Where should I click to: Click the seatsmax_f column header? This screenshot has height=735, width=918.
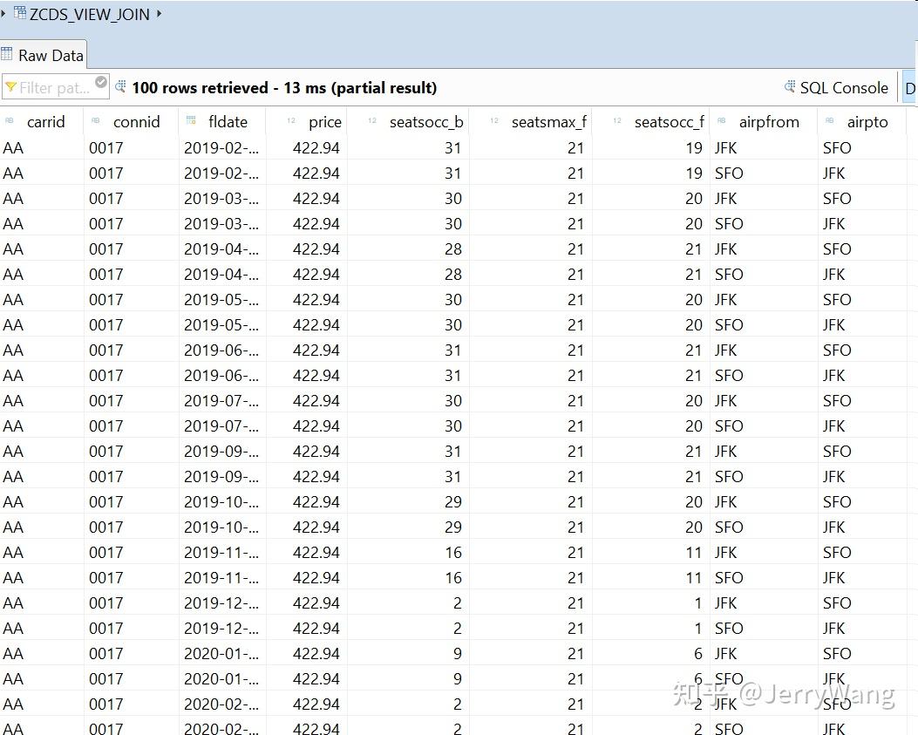[x=548, y=121]
